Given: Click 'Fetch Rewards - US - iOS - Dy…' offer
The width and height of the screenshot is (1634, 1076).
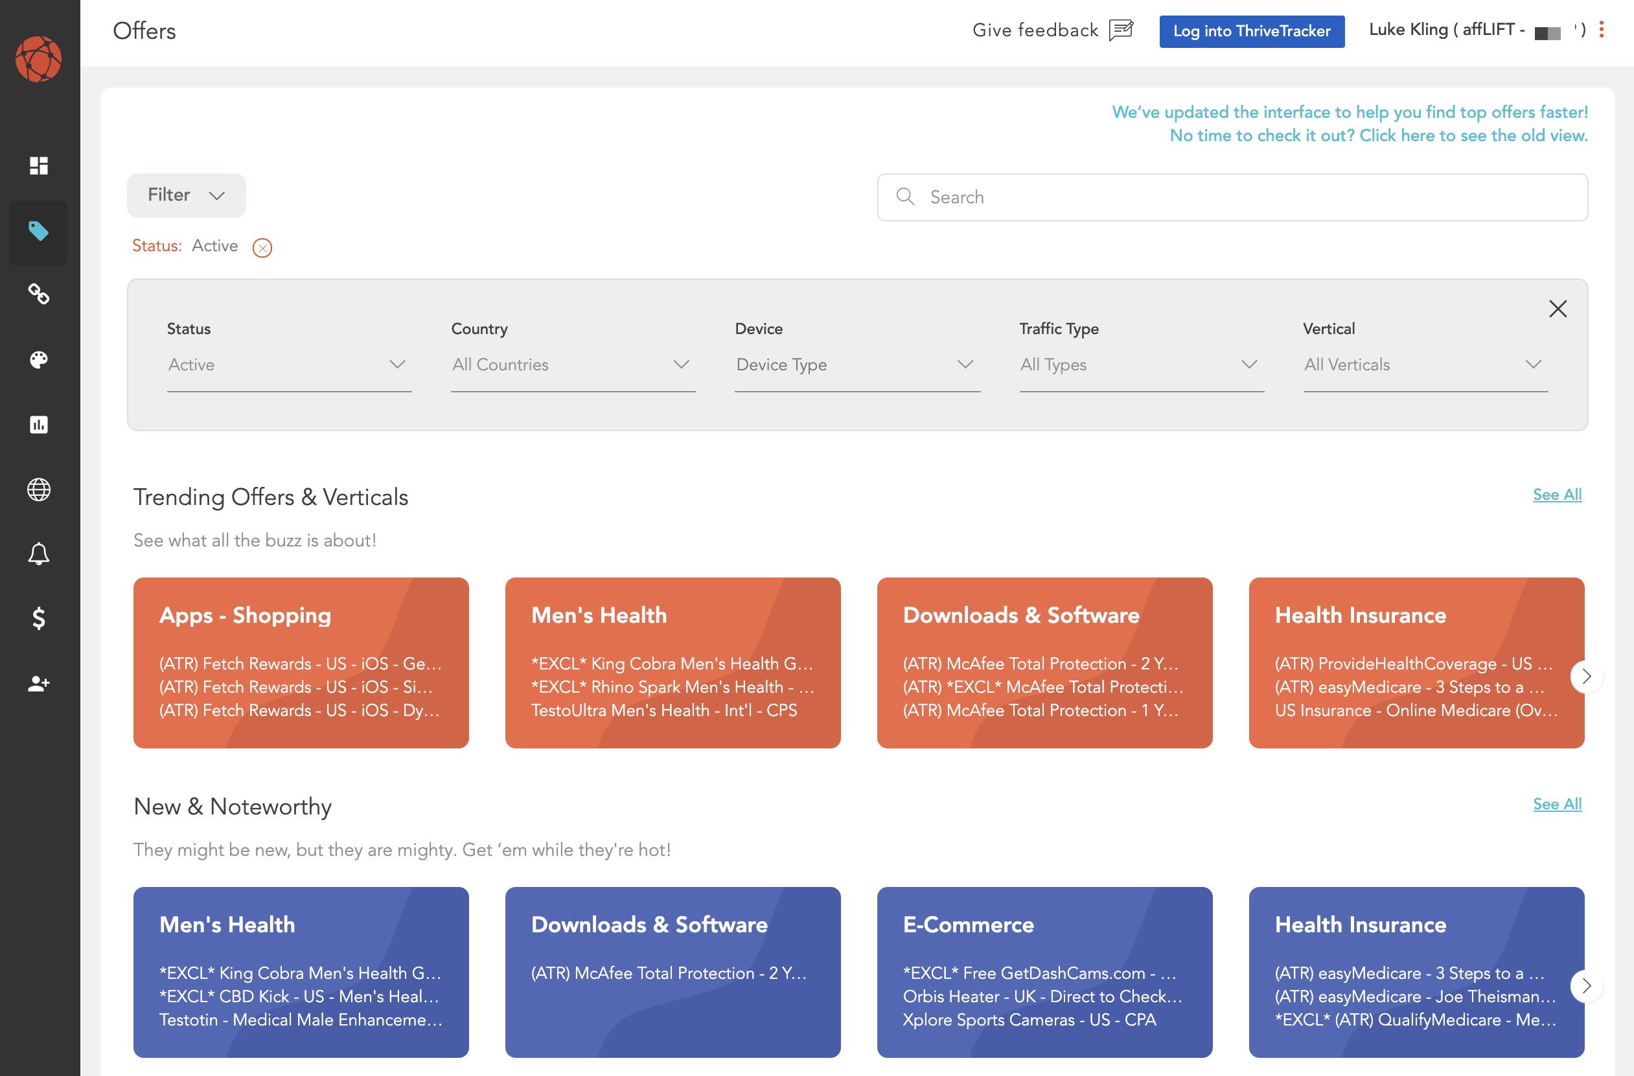Looking at the screenshot, I should 299,710.
